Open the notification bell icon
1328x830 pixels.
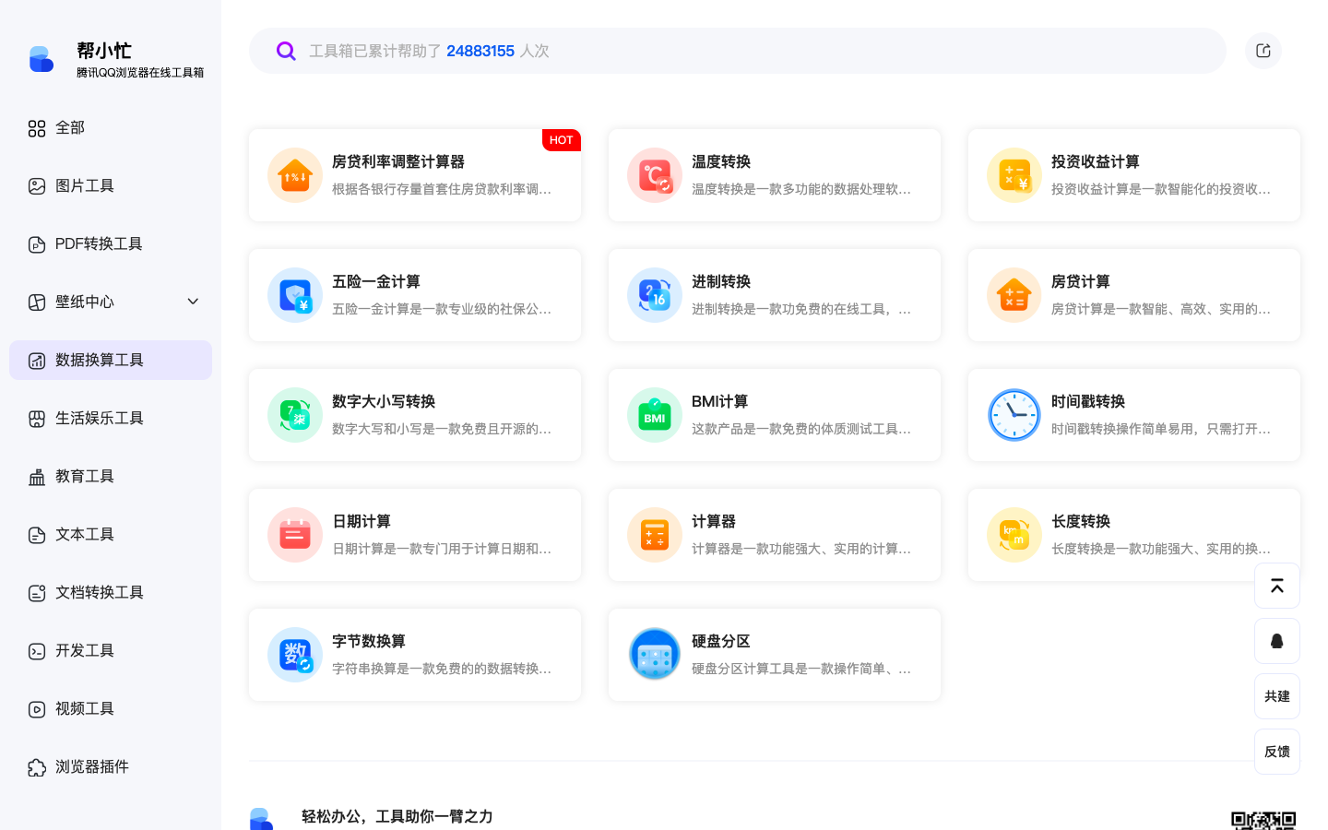(1277, 641)
